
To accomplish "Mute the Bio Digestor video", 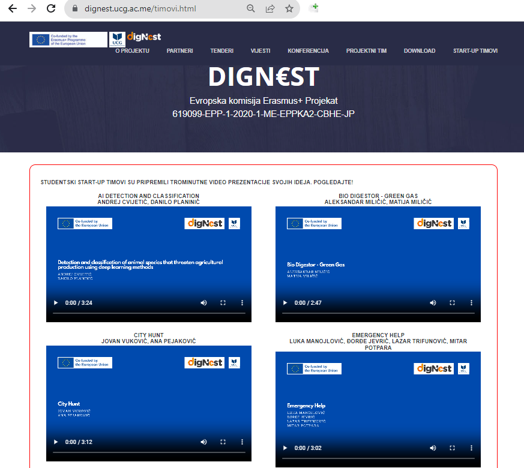I will point(433,302).
